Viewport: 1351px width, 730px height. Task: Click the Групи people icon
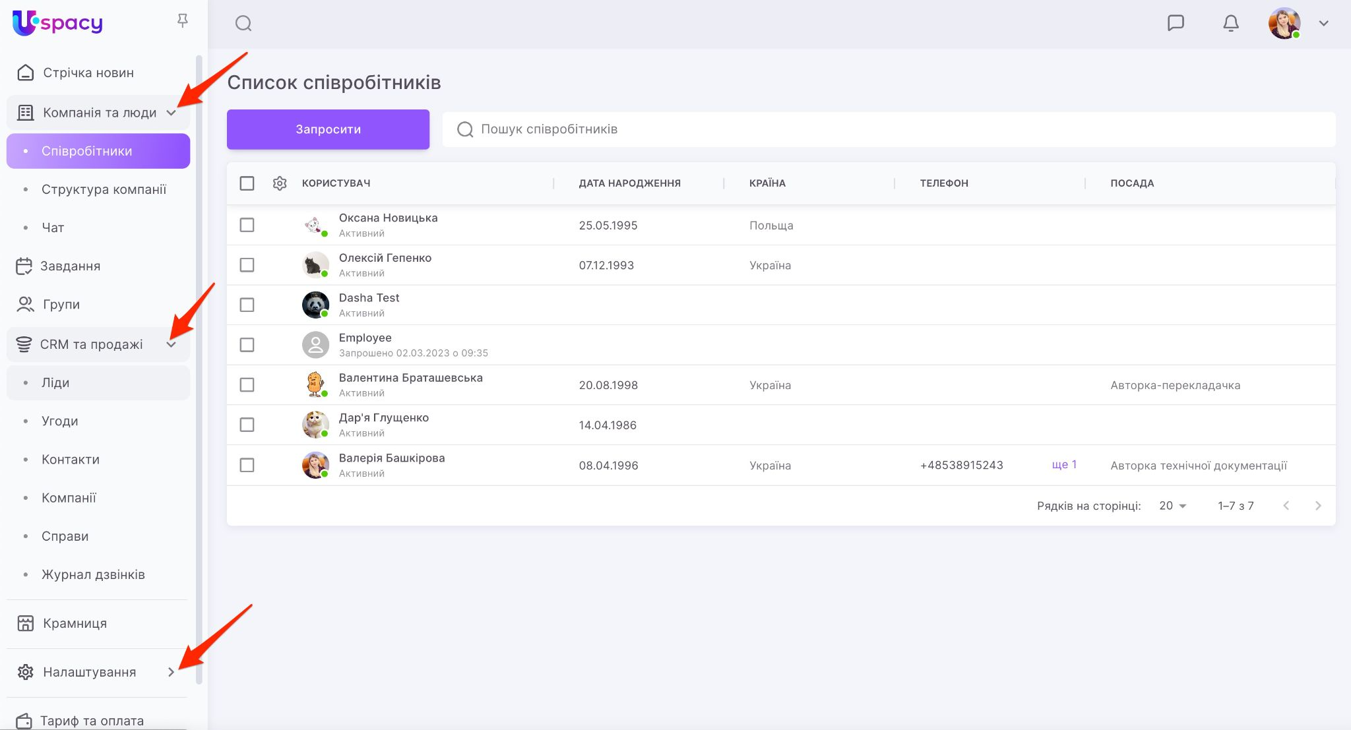click(x=25, y=304)
